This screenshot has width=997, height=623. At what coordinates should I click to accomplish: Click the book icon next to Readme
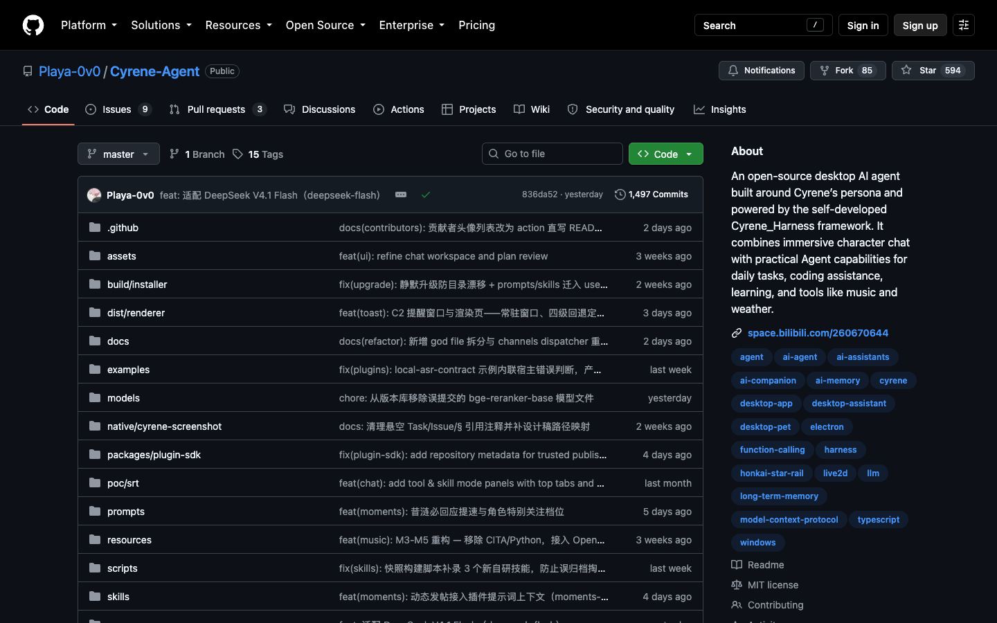[737, 565]
